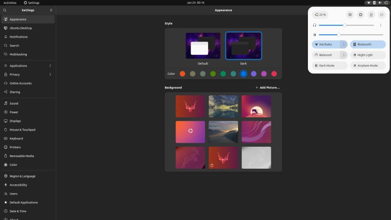Image resolution: width=391 pixels, height=220 pixels.
Task: Select the wallpaper with clock icon
Action: tap(223, 157)
